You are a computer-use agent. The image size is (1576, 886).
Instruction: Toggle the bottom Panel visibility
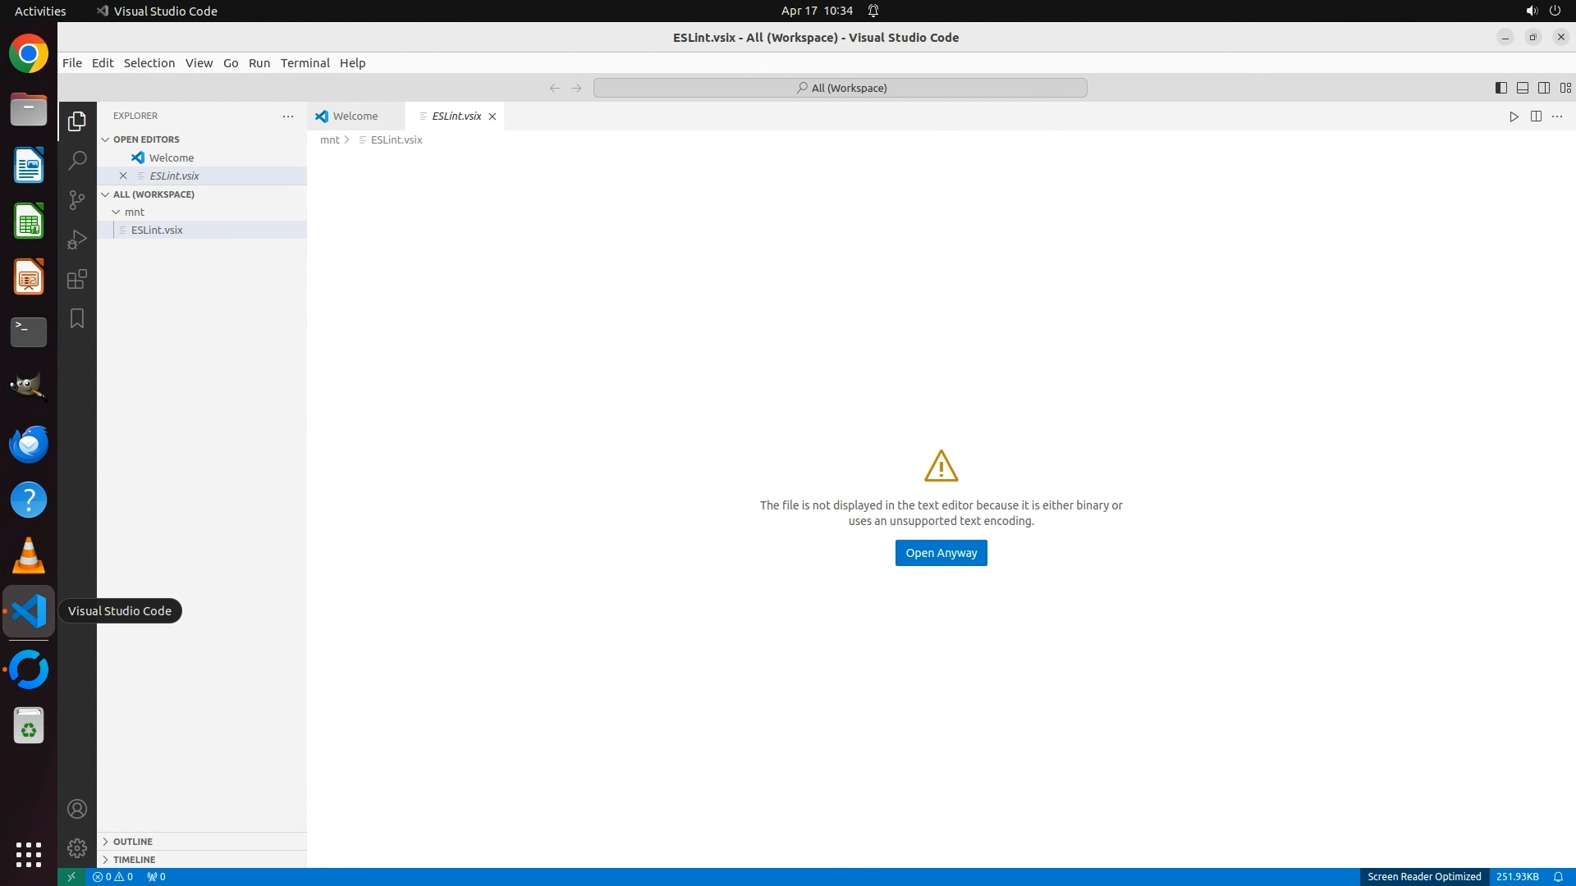1522,88
